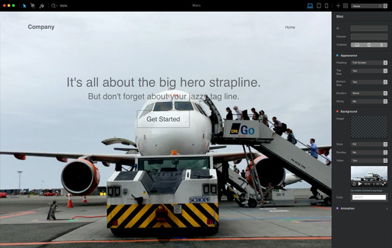Toggle mobile visibility for bloc
The image size is (392, 248).
382,45
